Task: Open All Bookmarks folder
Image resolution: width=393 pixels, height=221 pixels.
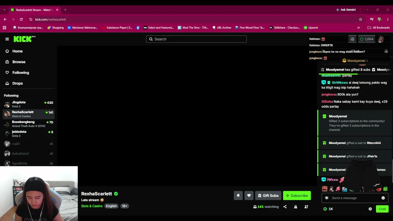Action: 379,28
